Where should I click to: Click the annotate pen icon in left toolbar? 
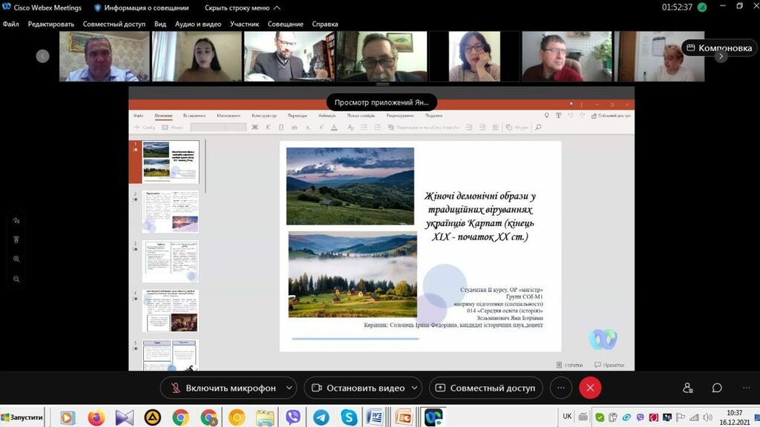tap(16, 220)
